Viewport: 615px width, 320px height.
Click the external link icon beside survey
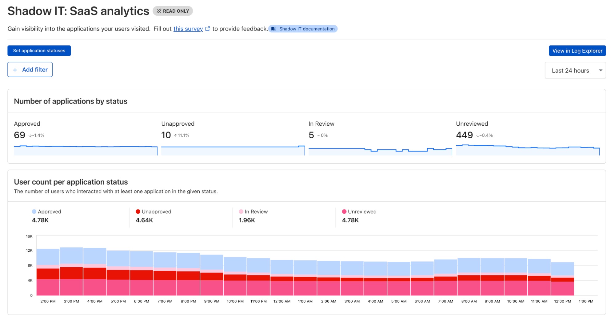coord(208,29)
